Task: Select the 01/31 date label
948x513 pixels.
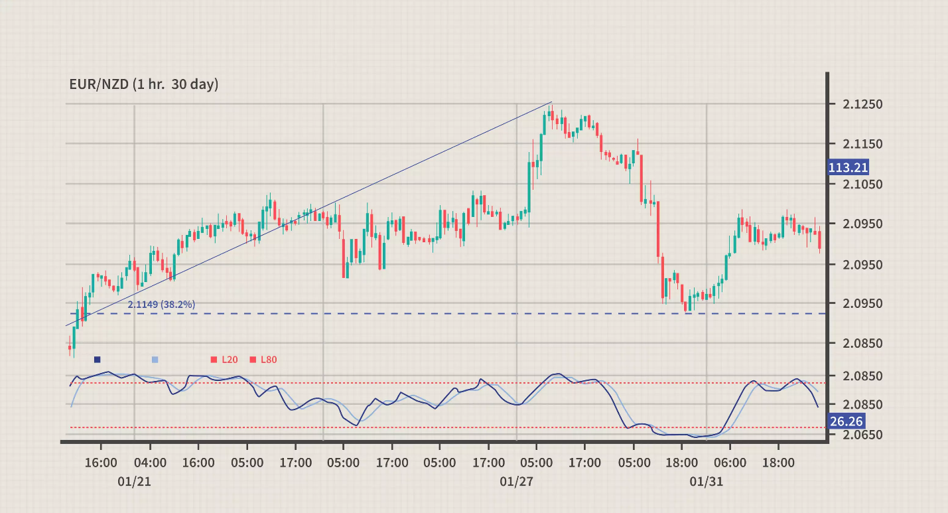Action: [705, 482]
